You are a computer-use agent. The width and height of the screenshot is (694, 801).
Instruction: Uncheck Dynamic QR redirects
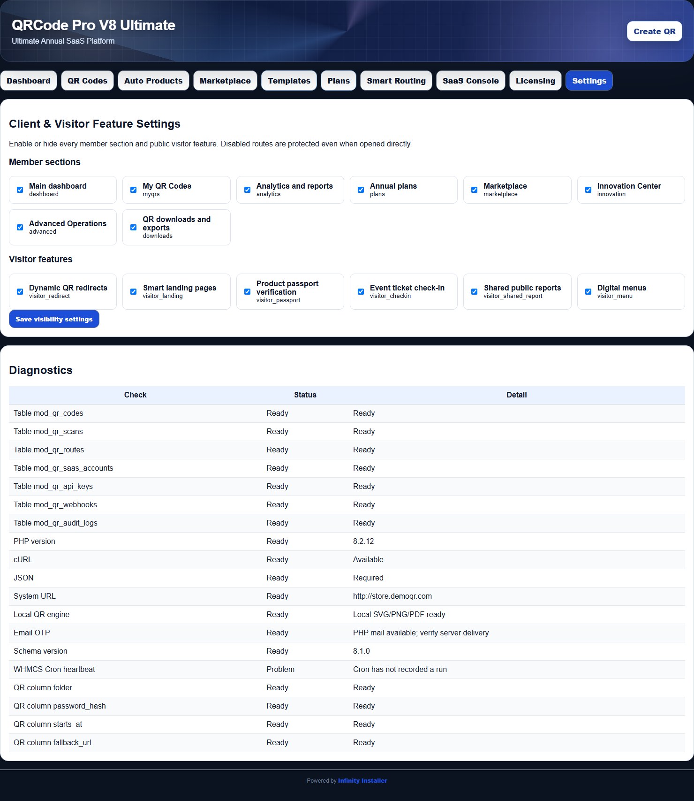point(20,291)
